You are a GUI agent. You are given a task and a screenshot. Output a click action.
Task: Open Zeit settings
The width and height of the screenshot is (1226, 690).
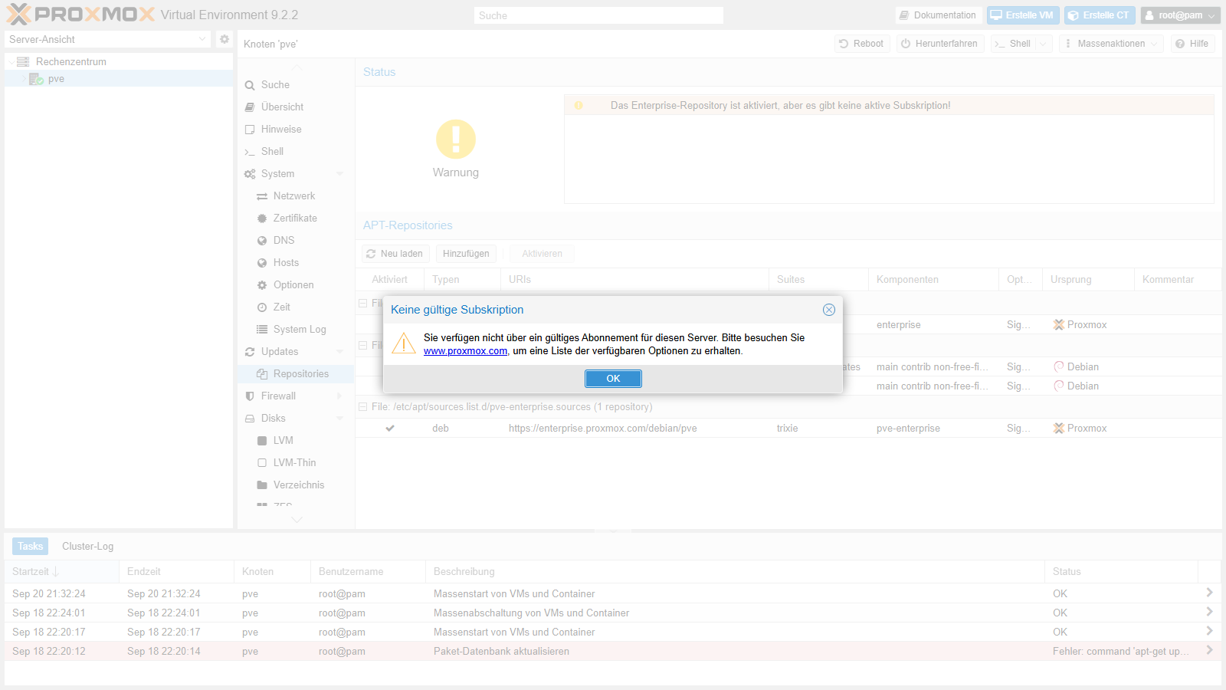282,307
